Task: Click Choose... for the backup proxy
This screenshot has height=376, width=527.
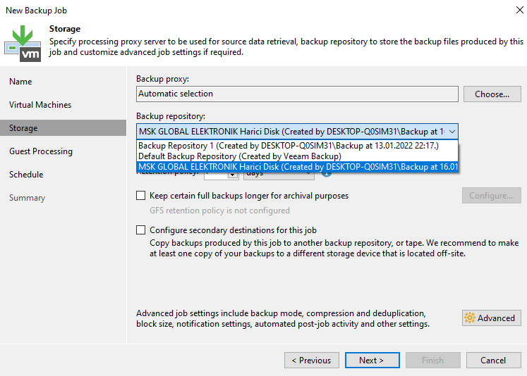Action: pos(492,94)
